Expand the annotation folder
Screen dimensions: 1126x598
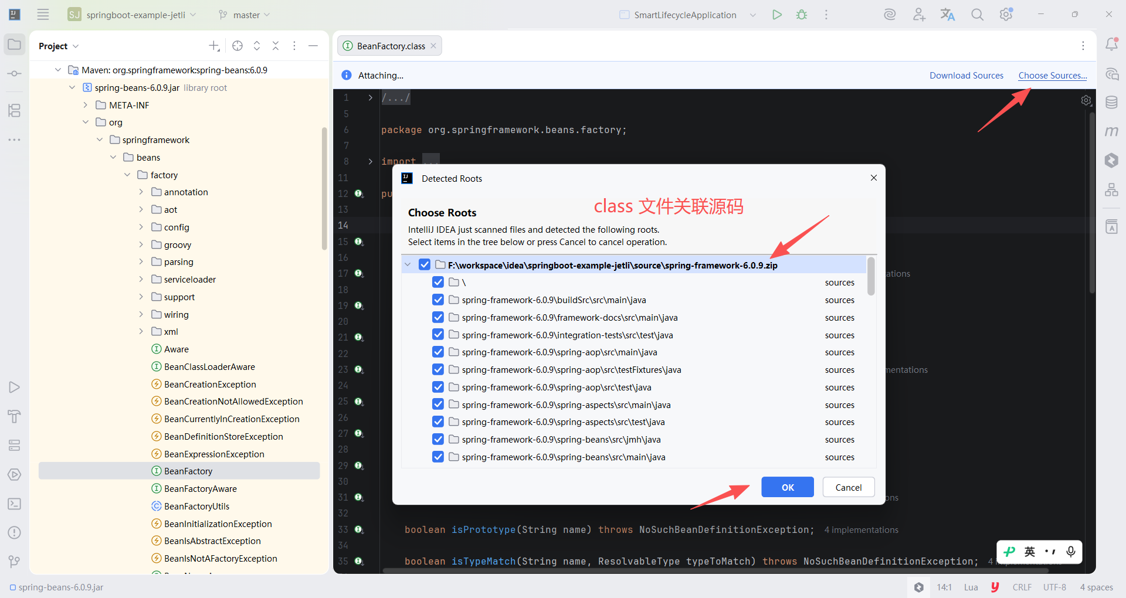pyautogui.click(x=141, y=192)
